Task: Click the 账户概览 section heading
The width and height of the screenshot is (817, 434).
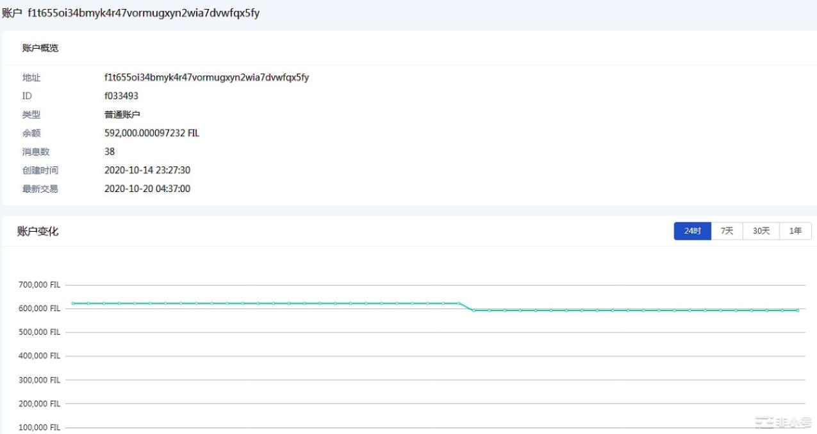Action: tap(40, 48)
